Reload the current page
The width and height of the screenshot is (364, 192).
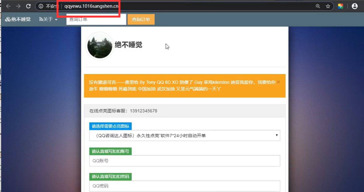[28, 6]
